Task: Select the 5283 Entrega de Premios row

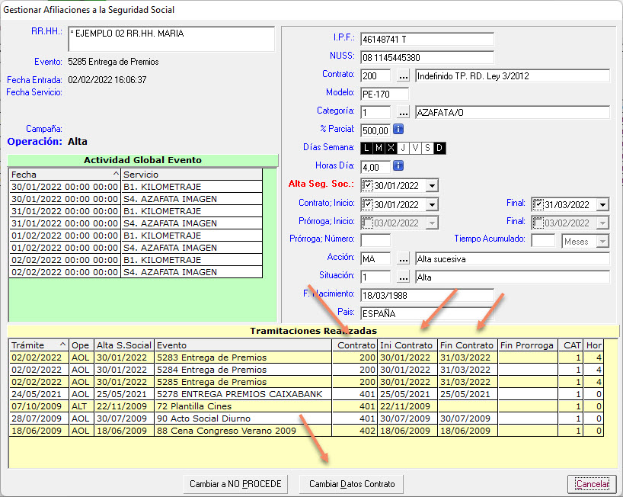Action: 306,358
